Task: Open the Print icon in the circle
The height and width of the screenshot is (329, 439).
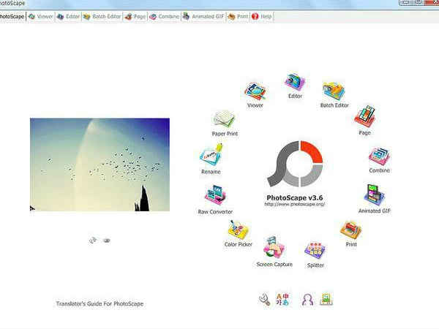Action: click(x=351, y=230)
